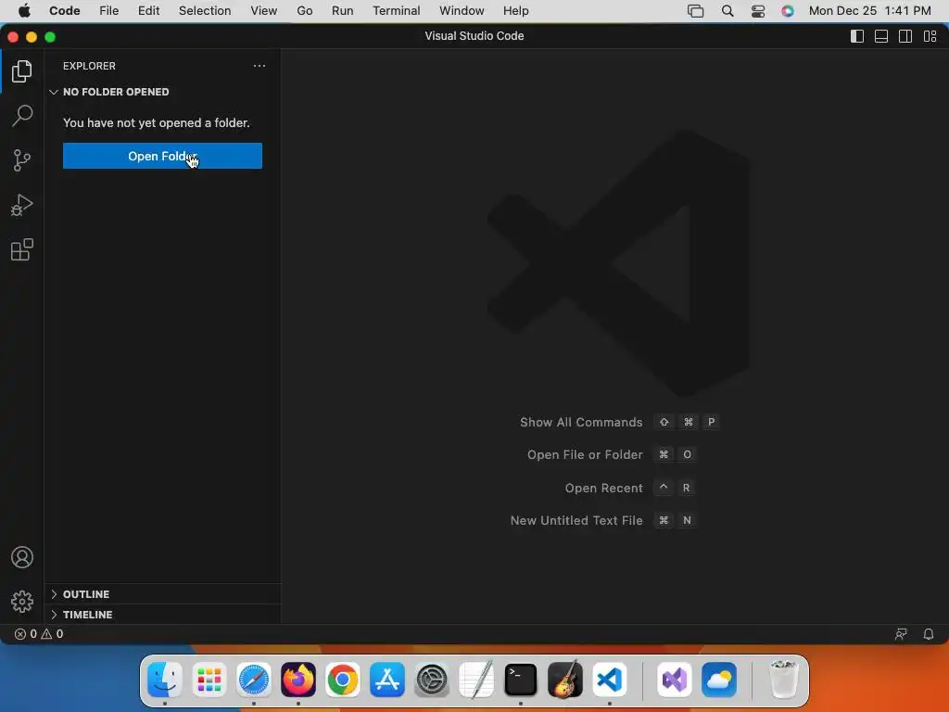Open the Selection menu

pos(205,11)
